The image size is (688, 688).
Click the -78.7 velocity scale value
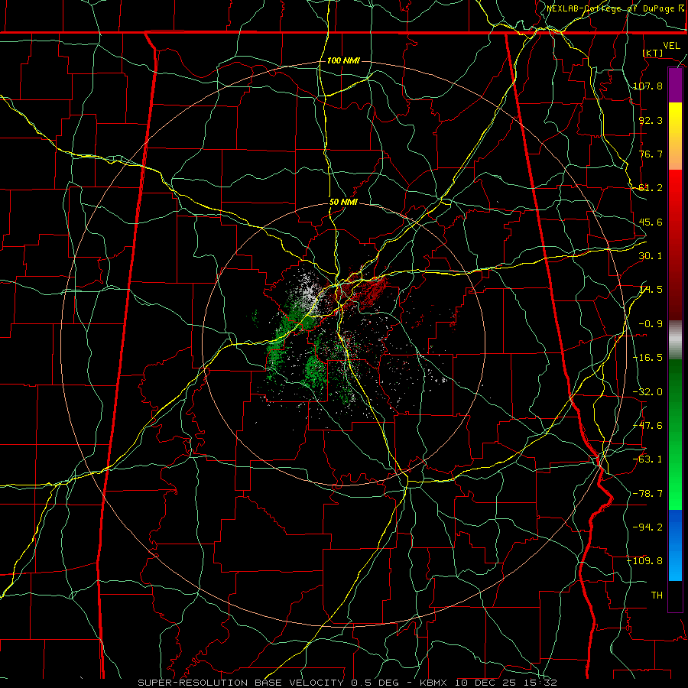[647, 494]
